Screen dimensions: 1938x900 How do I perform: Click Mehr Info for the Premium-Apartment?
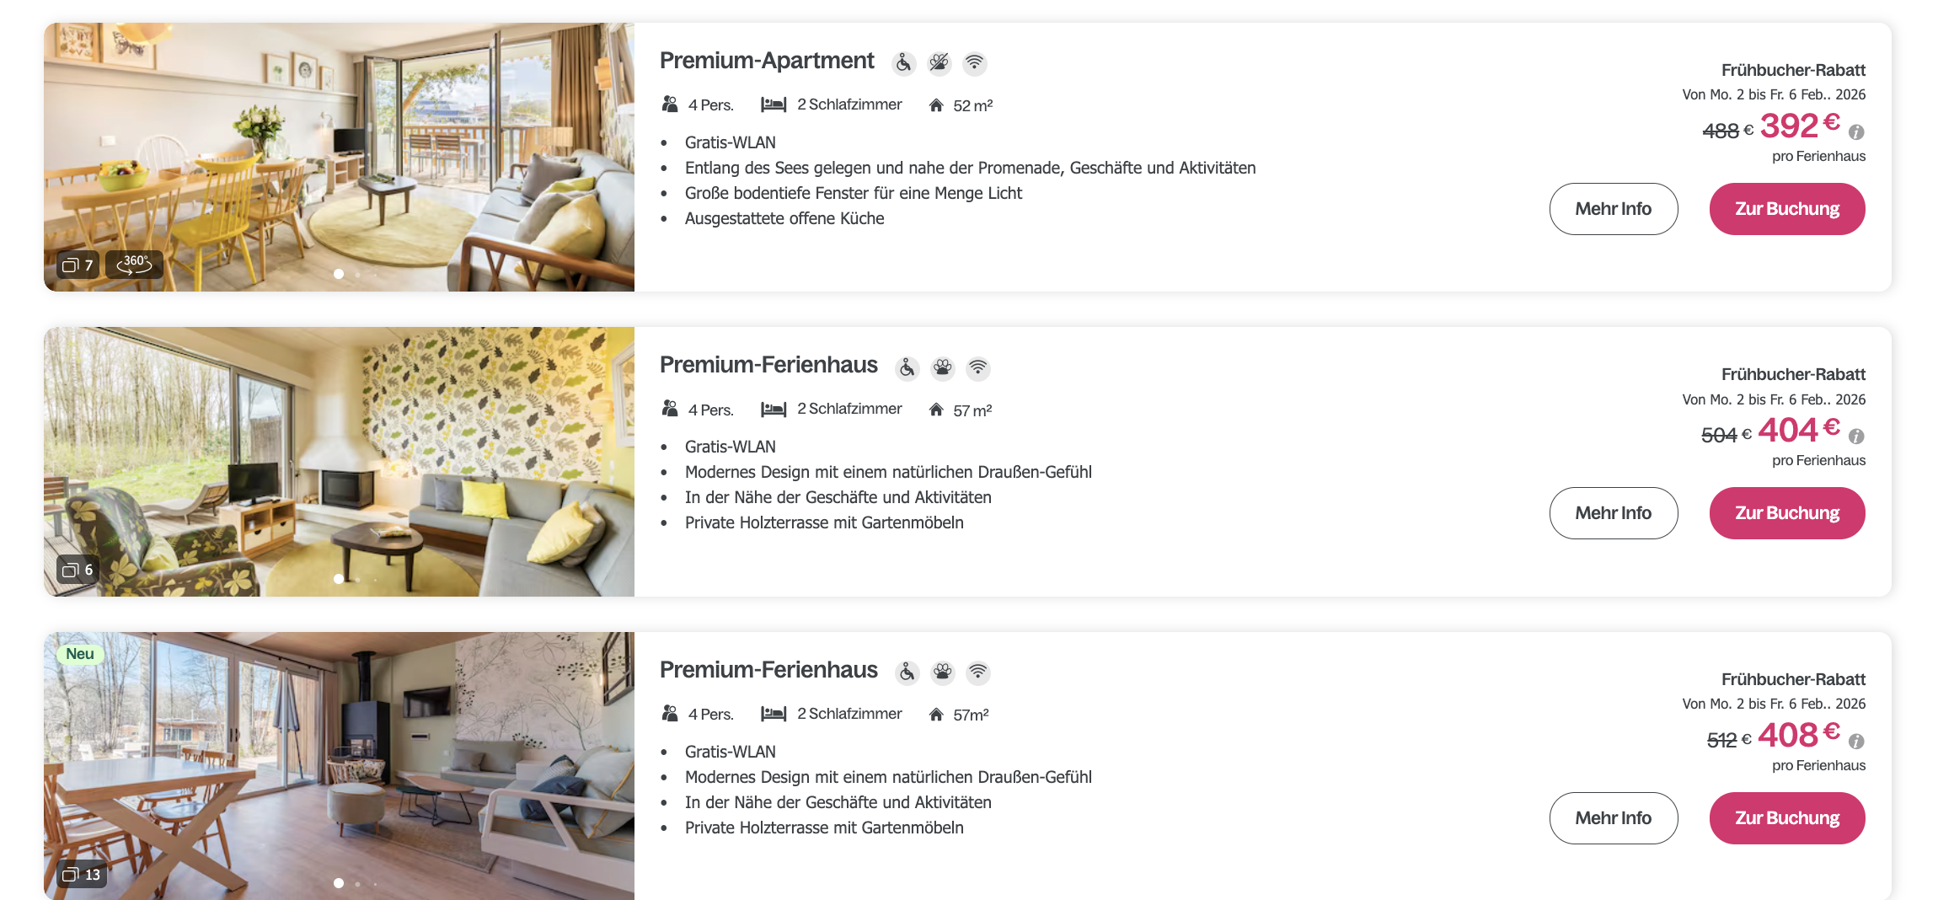(x=1613, y=209)
